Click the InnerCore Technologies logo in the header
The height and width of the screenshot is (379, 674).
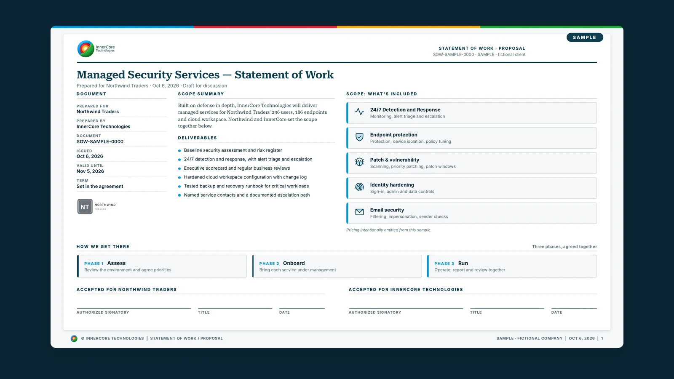96,49
